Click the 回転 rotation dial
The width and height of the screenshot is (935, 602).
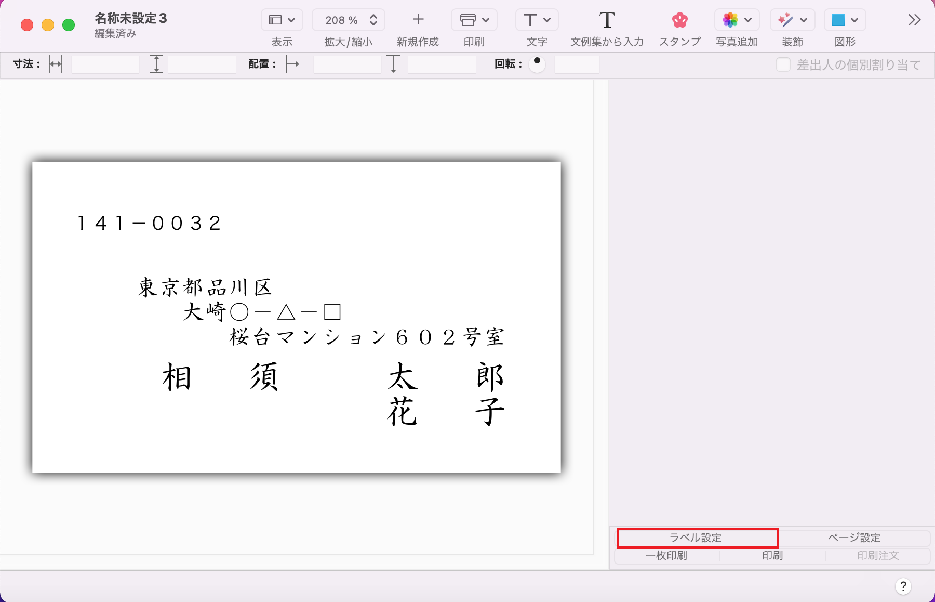click(537, 64)
